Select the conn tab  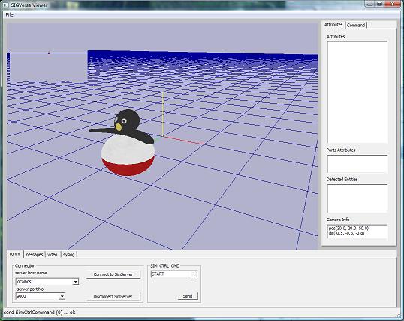coord(15,254)
